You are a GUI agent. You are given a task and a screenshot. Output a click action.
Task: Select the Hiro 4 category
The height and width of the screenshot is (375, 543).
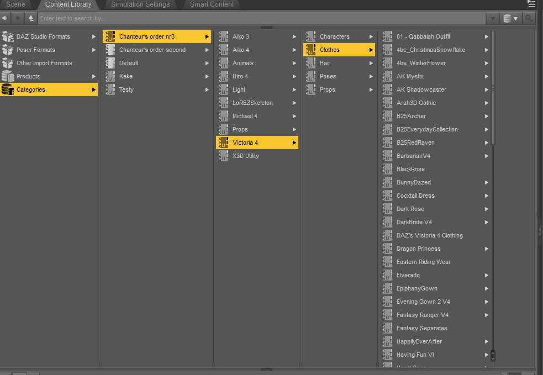[257, 76]
